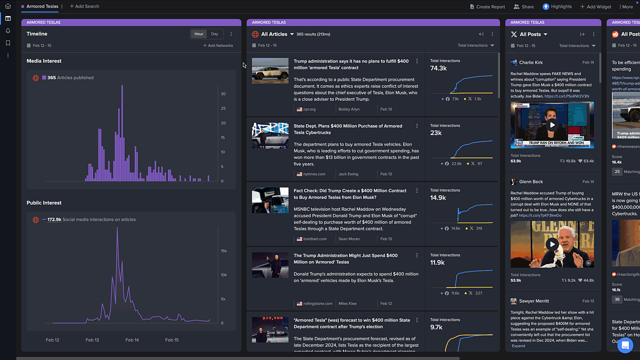The image size is (640, 360).
Task: Click the Charlie Kirk author name
Action: [530, 62]
